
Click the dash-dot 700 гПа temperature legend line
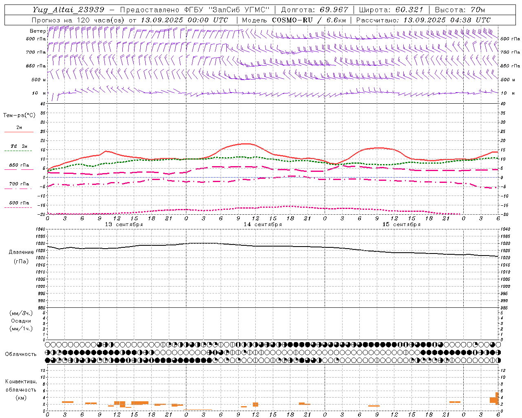[19, 189]
